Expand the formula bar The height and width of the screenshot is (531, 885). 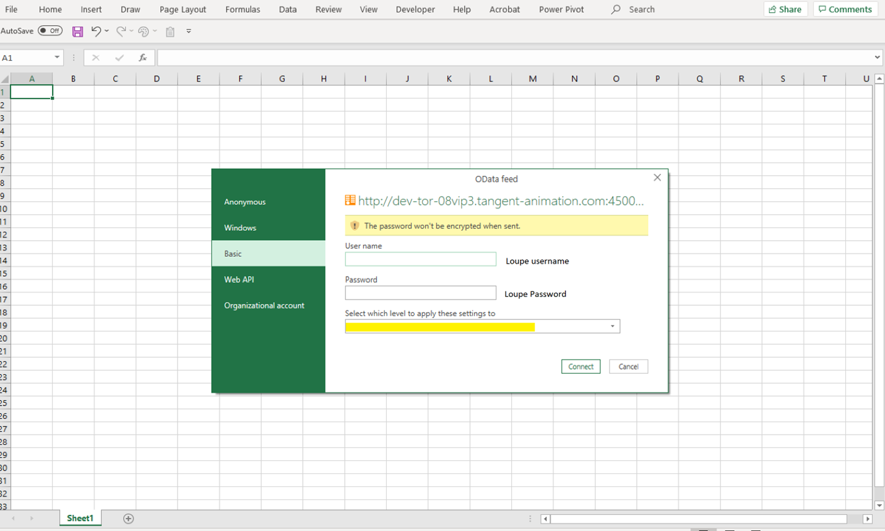pyautogui.click(x=877, y=58)
